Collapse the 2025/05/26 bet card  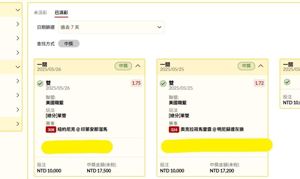(x=138, y=66)
